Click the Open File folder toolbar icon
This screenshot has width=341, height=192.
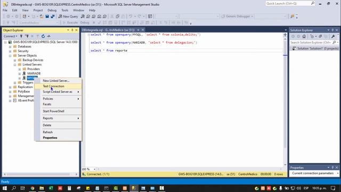(x=42, y=17)
